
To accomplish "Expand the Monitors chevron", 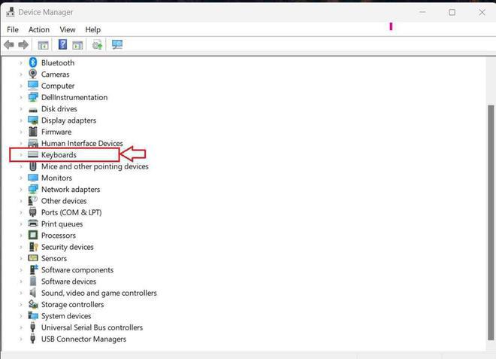I will (21, 178).
